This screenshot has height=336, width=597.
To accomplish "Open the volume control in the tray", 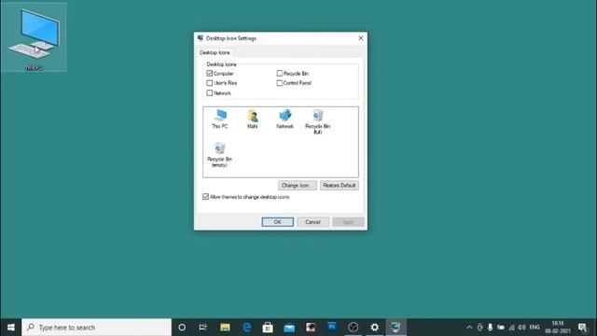I will coord(522,328).
